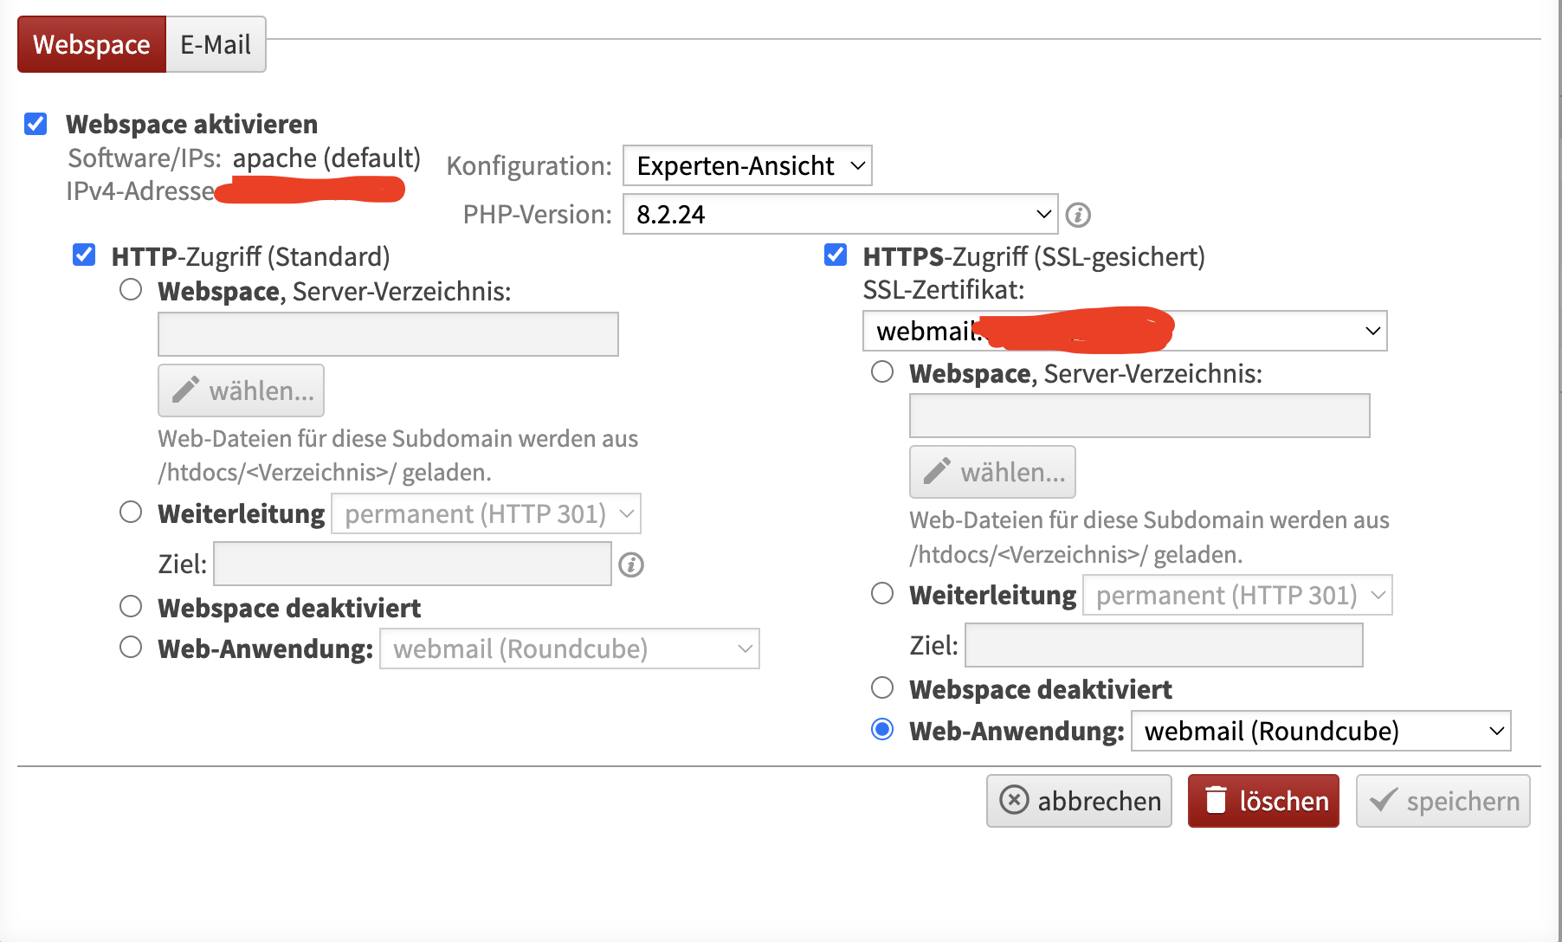Expand the SSL-Zertifikat dropdown
Viewport: 1562px width, 942px height.
click(1125, 331)
